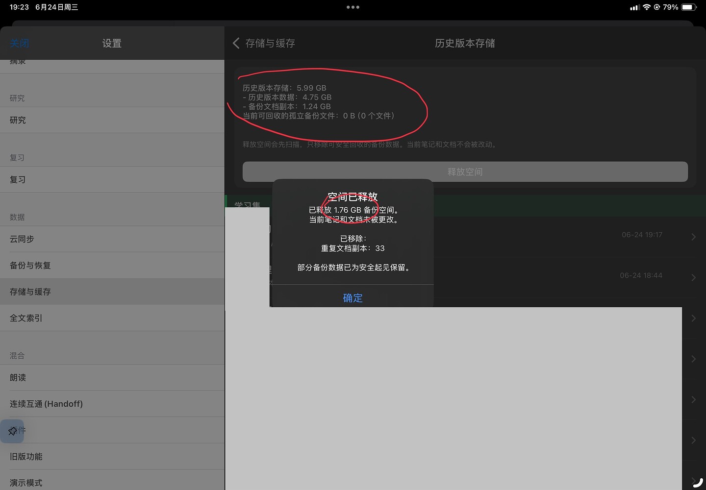Viewport: 706px width, 490px height.
Task: Close settings via 关闭
Action: coord(20,43)
